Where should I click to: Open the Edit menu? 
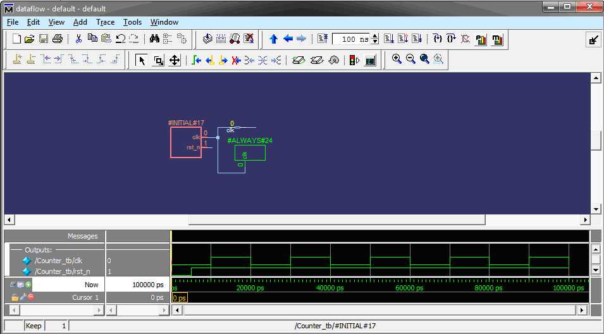(x=33, y=22)
